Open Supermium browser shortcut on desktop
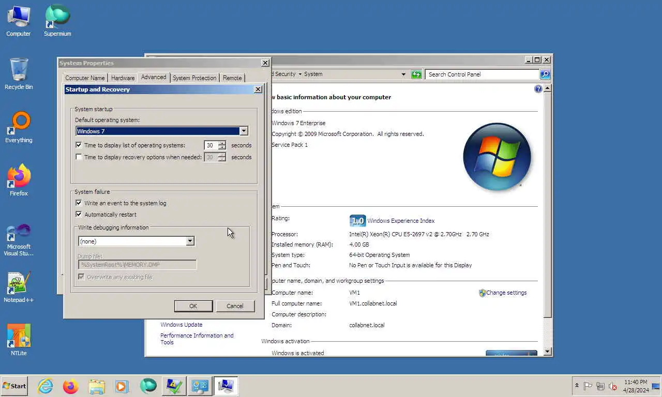The width and height of the screenshot is (662, 397). (x=57, y=21)
